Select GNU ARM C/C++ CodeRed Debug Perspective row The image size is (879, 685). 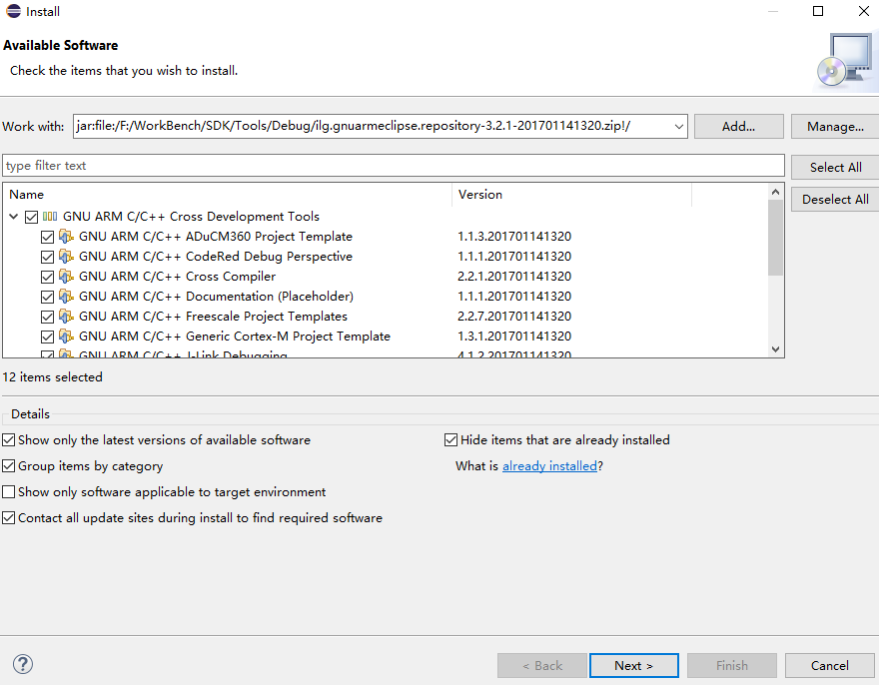pos(386,257)
